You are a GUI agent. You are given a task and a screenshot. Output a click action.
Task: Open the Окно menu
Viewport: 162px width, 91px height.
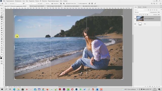[x=61, y=1]
